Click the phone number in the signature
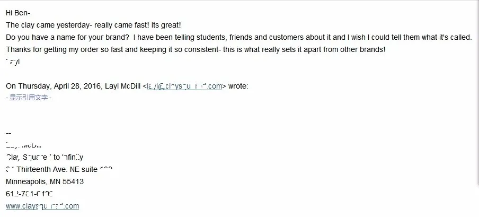The image size is (479, 217). (29, 194)
